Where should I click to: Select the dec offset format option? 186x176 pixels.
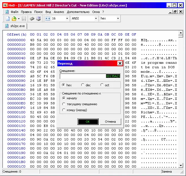click(83, 85)
